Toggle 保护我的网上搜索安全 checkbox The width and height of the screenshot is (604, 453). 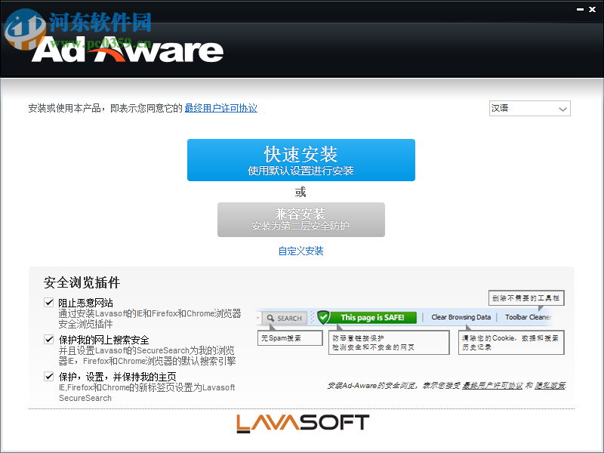[49, 339]
